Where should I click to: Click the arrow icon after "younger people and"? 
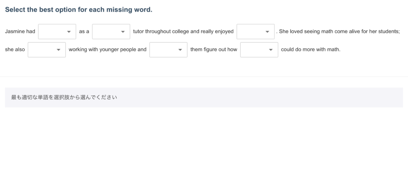coord(180,50)
